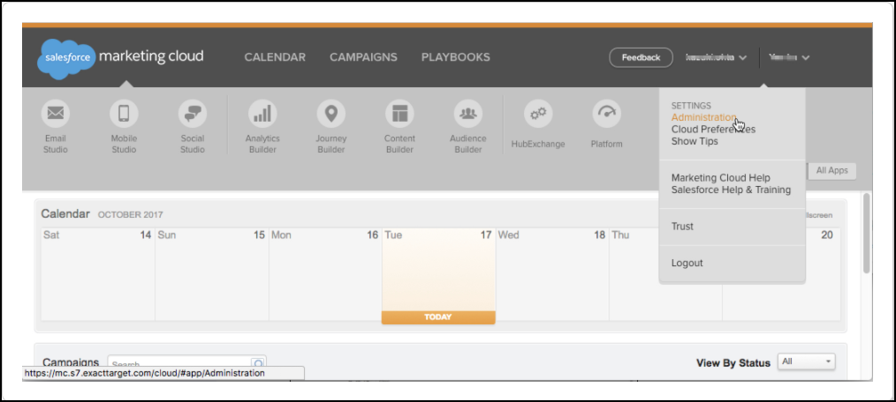Click the All Apps button
The height and width of the screenshot is (402, 896).
click(833, 170)
